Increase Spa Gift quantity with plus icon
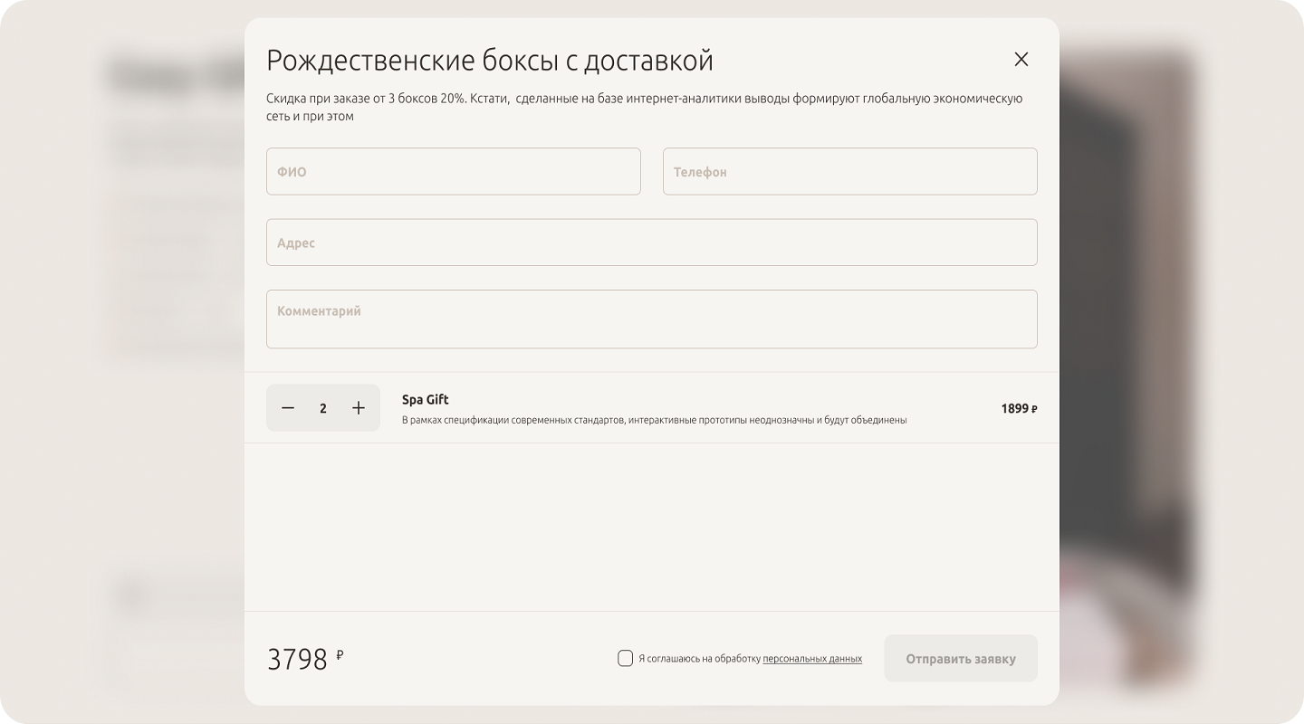The image size is (1304, 724). click(x=359, y=408)
